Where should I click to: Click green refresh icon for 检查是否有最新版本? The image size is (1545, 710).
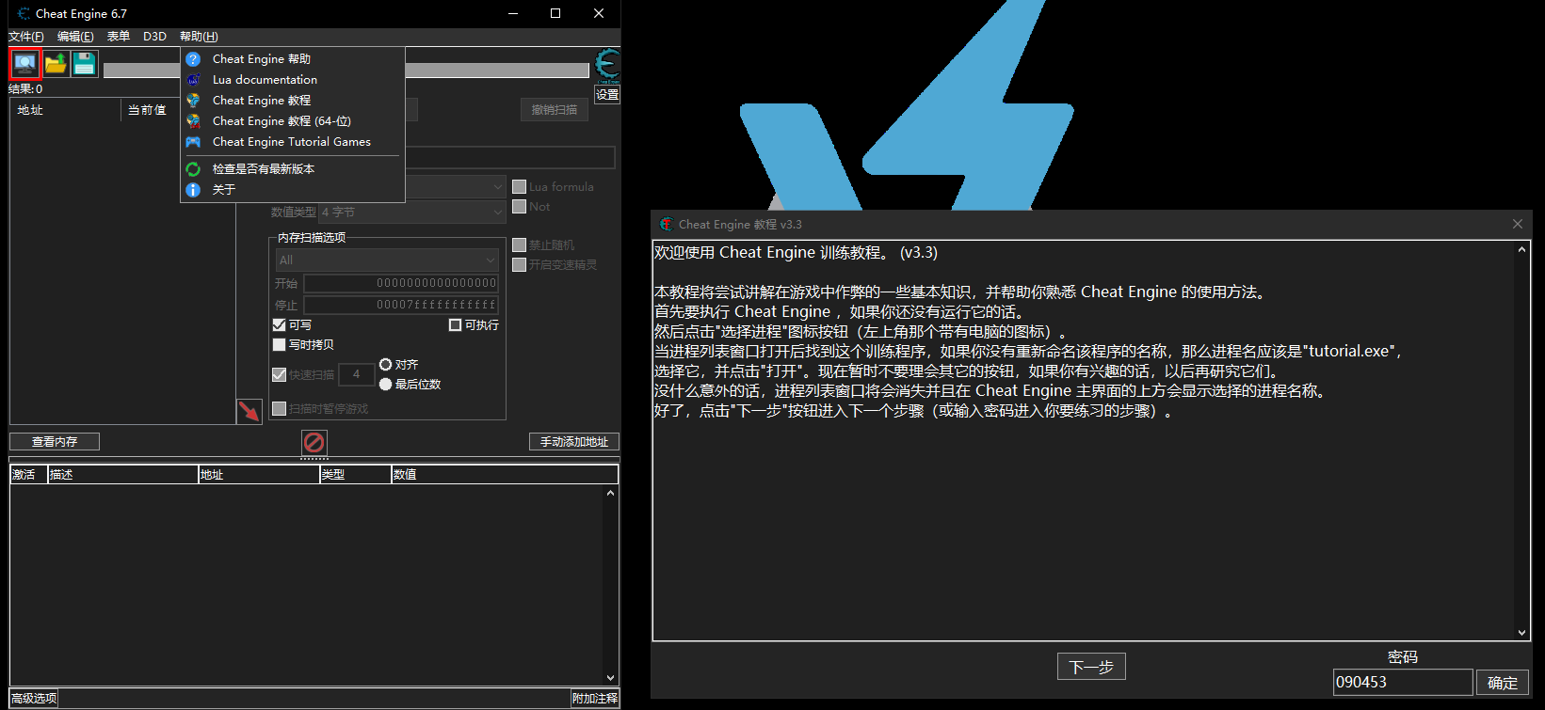click(193, 169)
